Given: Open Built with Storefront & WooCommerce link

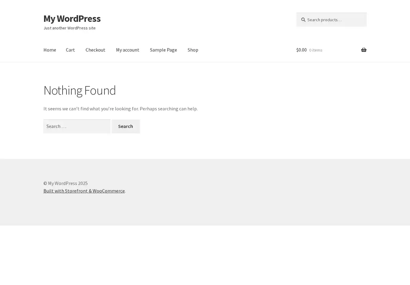Looking at the screenshot, I should 84,191.
